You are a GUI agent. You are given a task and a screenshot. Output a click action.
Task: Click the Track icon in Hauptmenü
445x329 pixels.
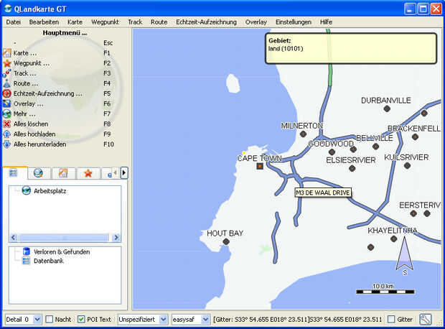[x=6, y=73]
